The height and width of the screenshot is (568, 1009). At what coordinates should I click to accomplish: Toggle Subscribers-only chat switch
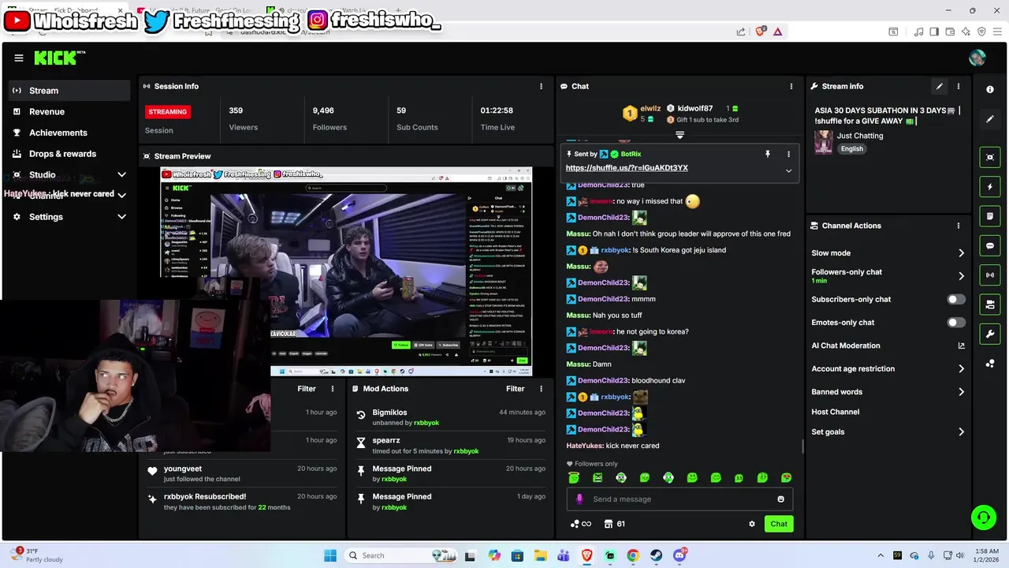click(x=956, y=300)
